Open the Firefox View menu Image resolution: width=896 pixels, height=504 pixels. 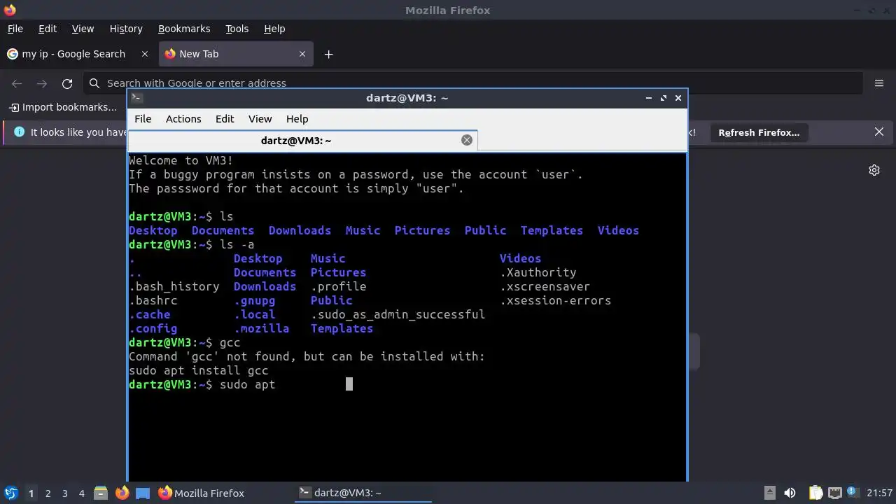[x=83, y=29]
